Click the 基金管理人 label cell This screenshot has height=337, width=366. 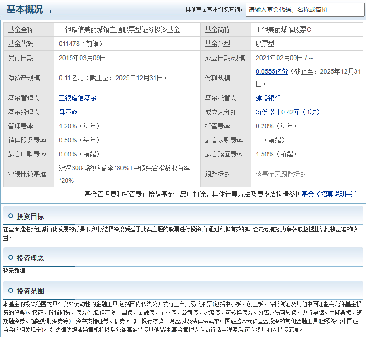coord(29,98)
